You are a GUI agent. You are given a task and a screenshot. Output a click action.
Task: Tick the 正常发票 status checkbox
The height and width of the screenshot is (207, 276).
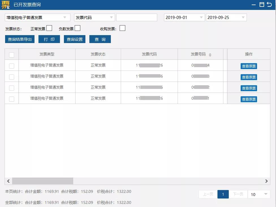49,28
